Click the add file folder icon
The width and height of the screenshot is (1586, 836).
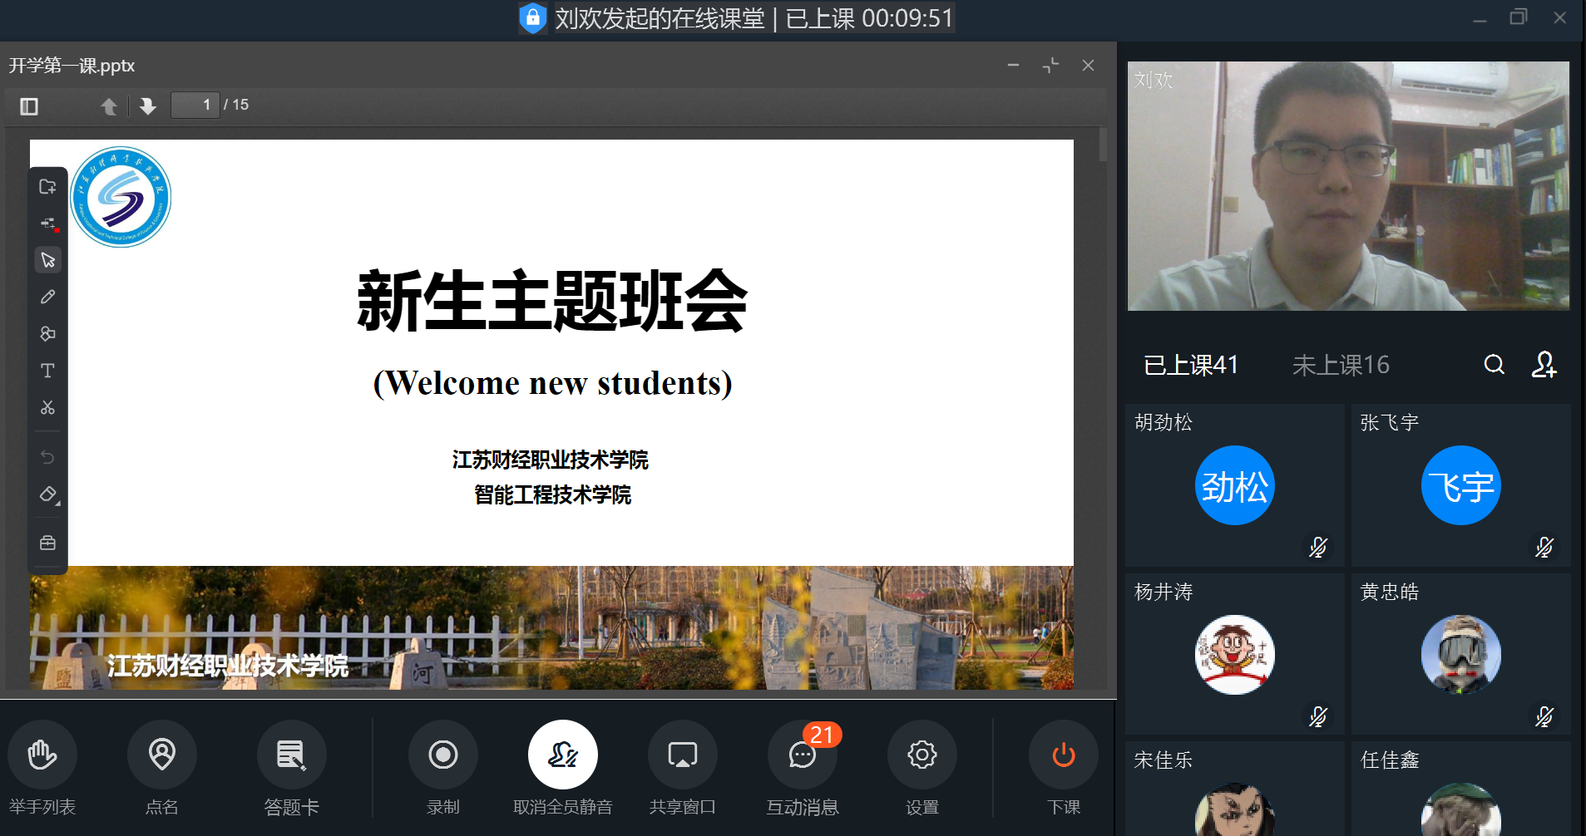47,187
